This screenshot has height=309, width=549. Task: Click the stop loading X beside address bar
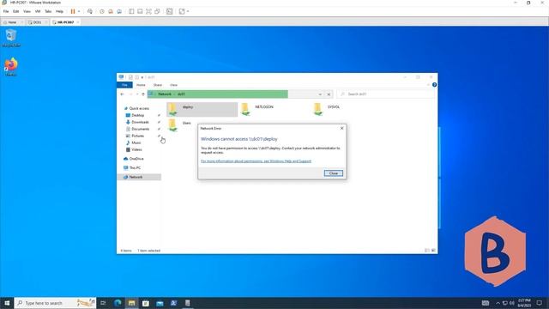click(x=329, y=94)
